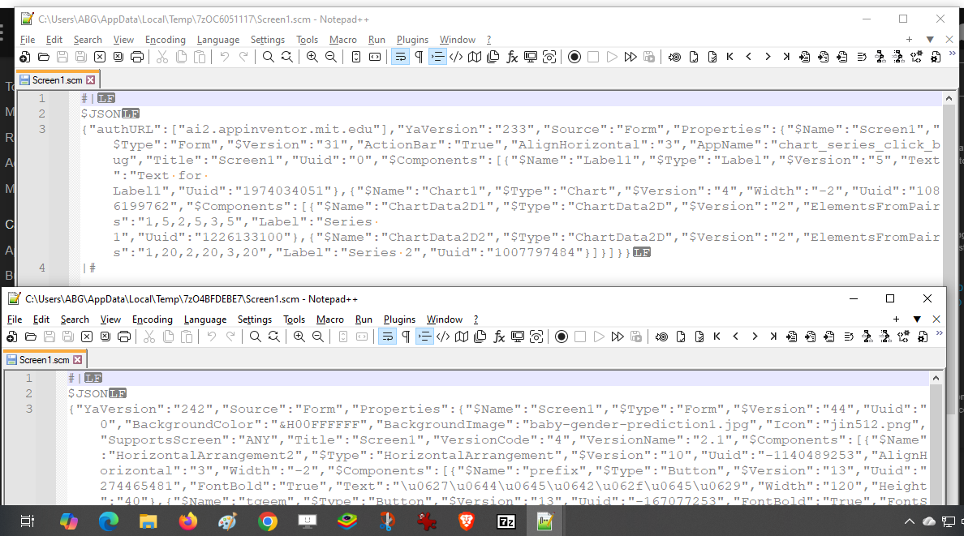The width and height of the screenshot is (964, 536).
Task: Open Plugins menu in upper window
Action: point(412,40)
